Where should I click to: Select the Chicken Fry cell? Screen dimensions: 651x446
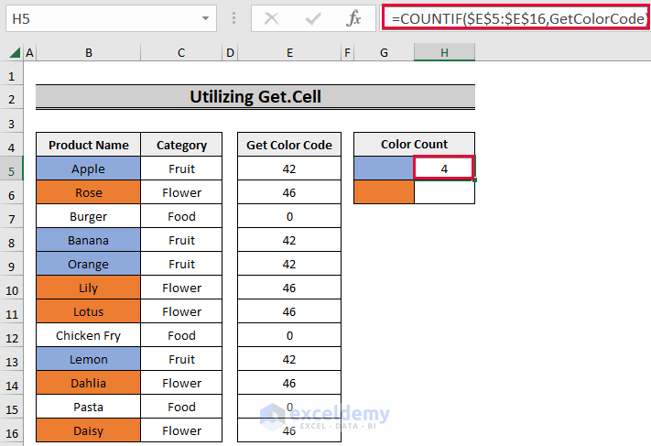click(89, 335)
